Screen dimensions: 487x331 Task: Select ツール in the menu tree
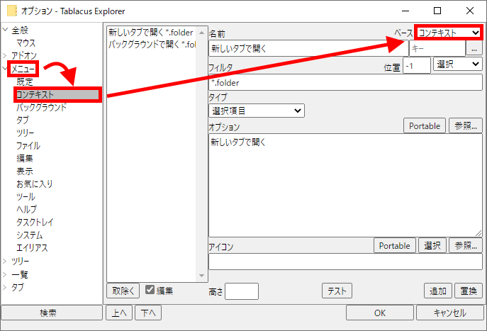[x=26, y=196]
